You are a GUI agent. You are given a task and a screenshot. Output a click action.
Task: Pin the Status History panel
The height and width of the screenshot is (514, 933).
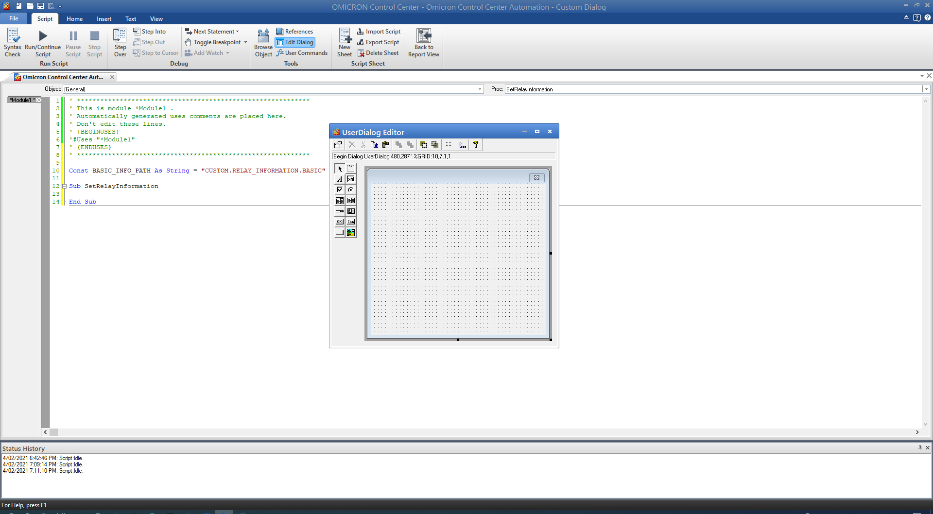pyautogui.click(x=920, y=447)
